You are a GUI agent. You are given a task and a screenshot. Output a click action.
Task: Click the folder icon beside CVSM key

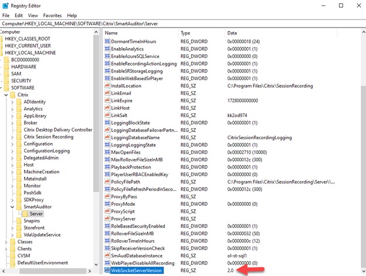click(12, 256)
